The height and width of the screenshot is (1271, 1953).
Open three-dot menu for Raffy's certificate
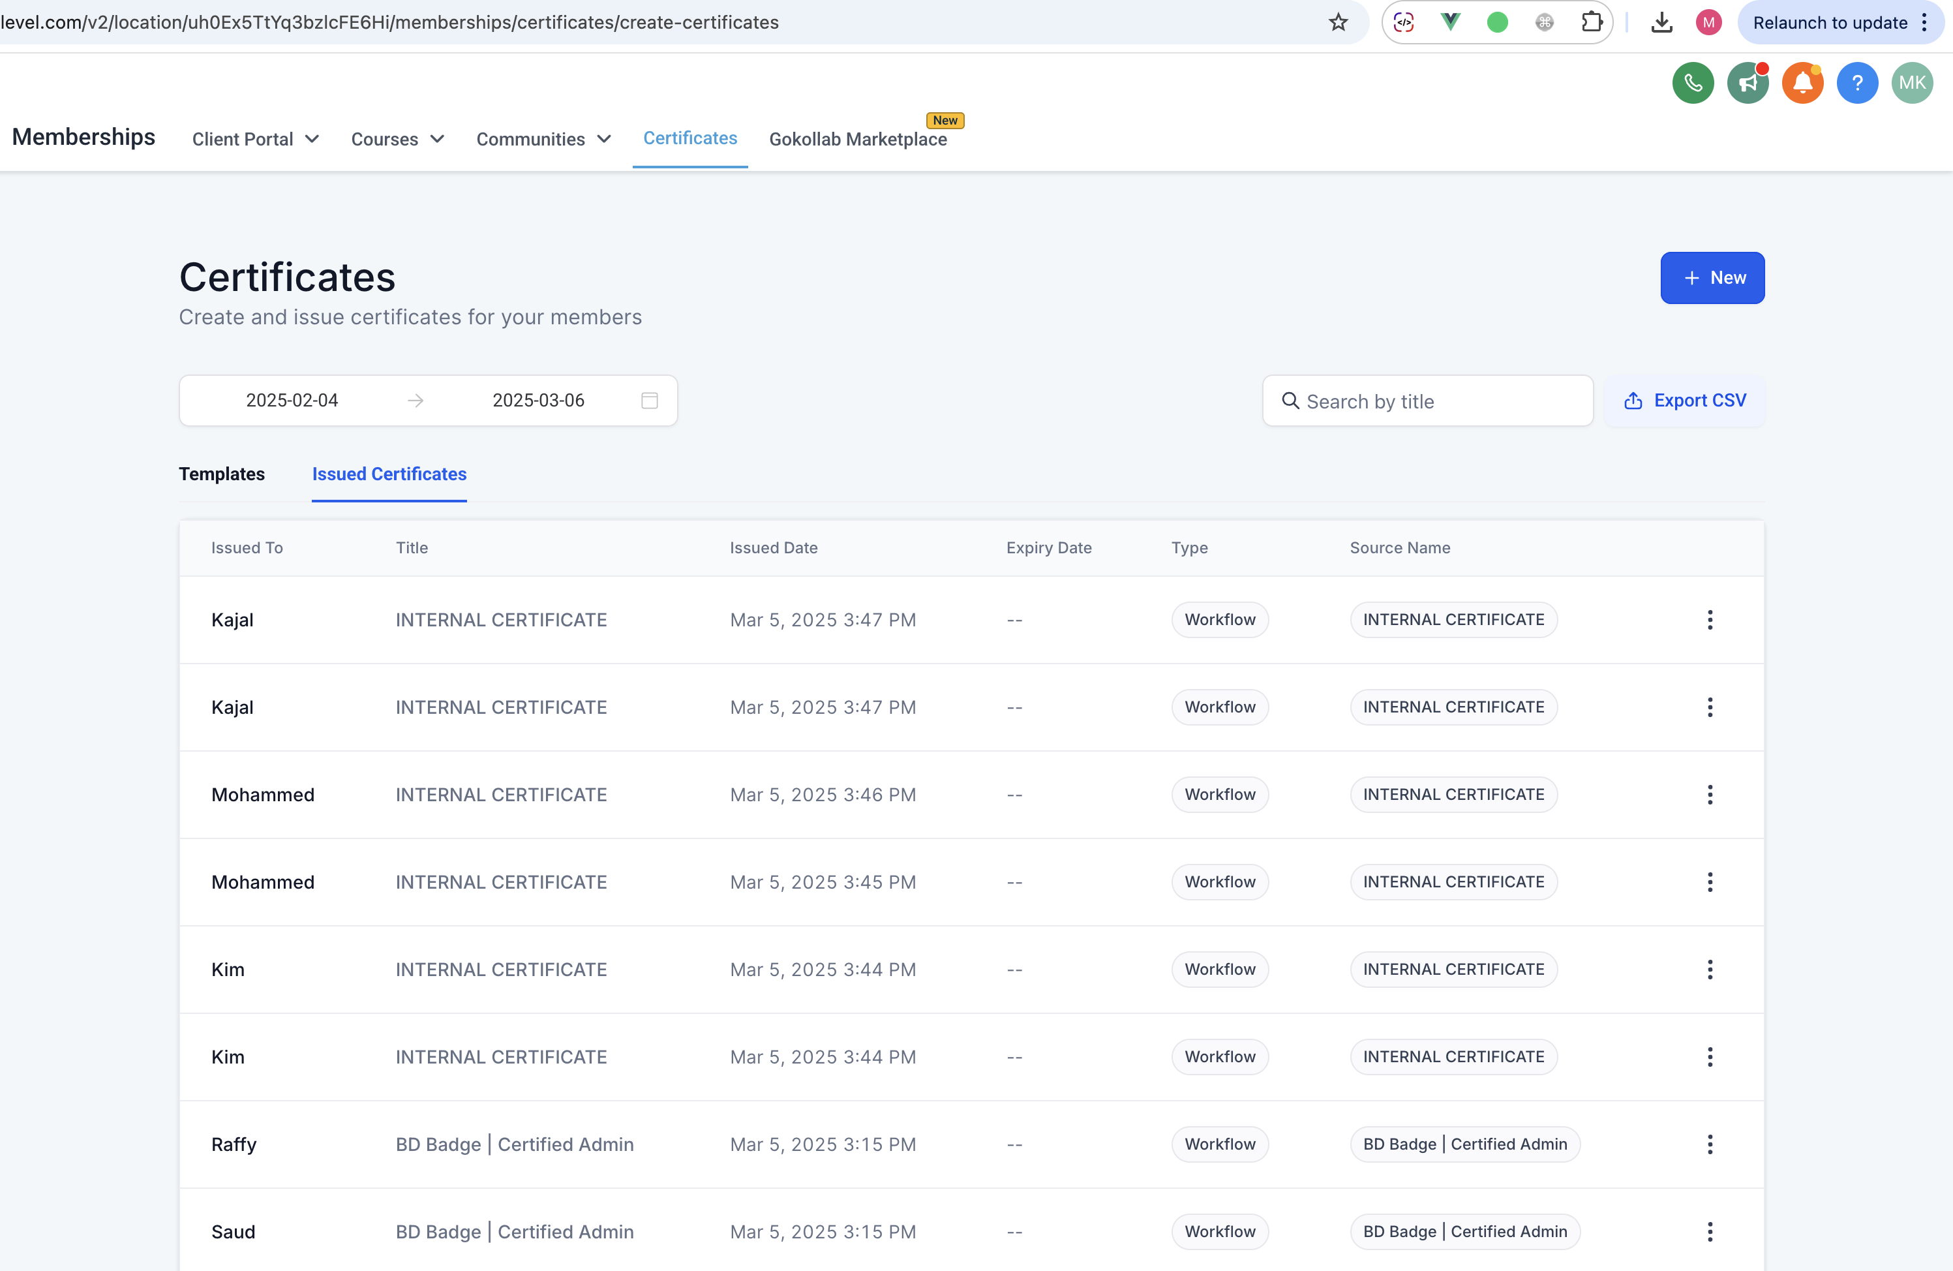(x=1709, y=1144)
